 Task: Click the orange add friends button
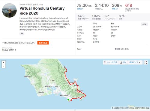tap(43, 43)
